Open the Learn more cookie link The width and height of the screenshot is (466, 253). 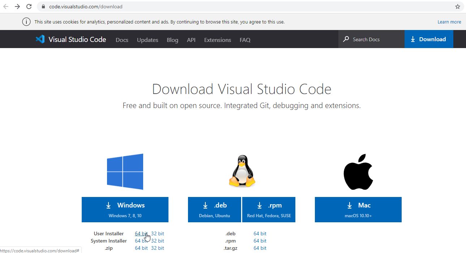coord(449,22)
